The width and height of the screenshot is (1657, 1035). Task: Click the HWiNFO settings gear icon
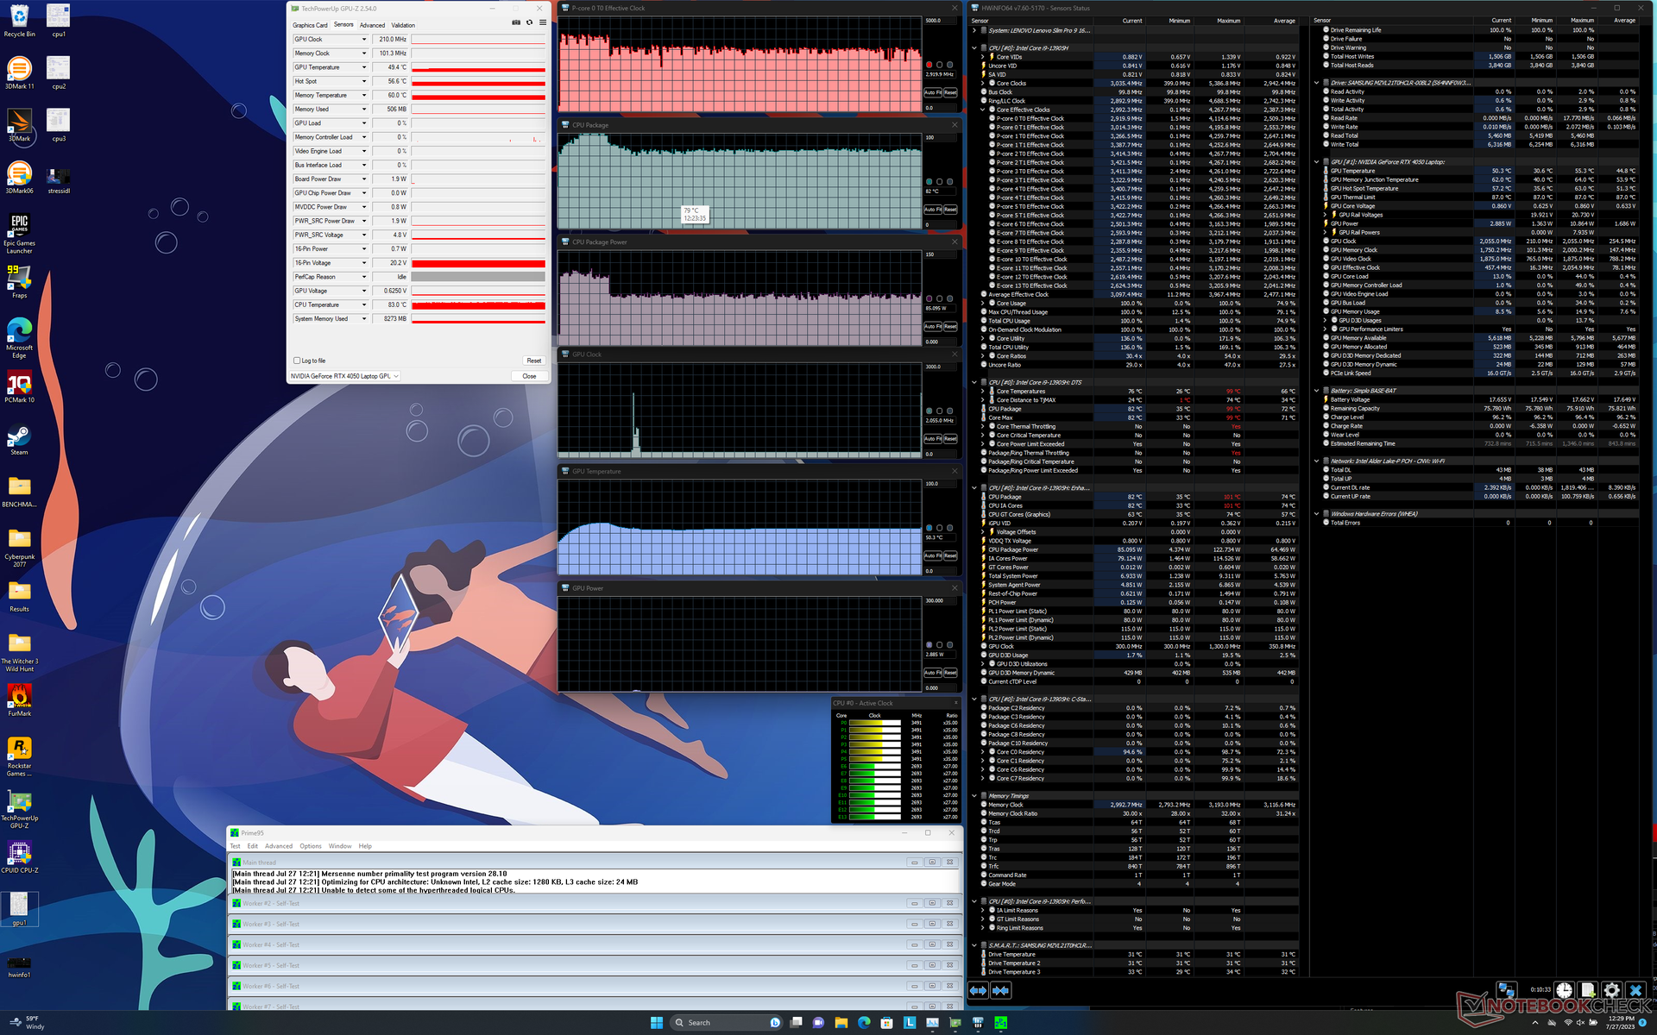pos(1610,990)
